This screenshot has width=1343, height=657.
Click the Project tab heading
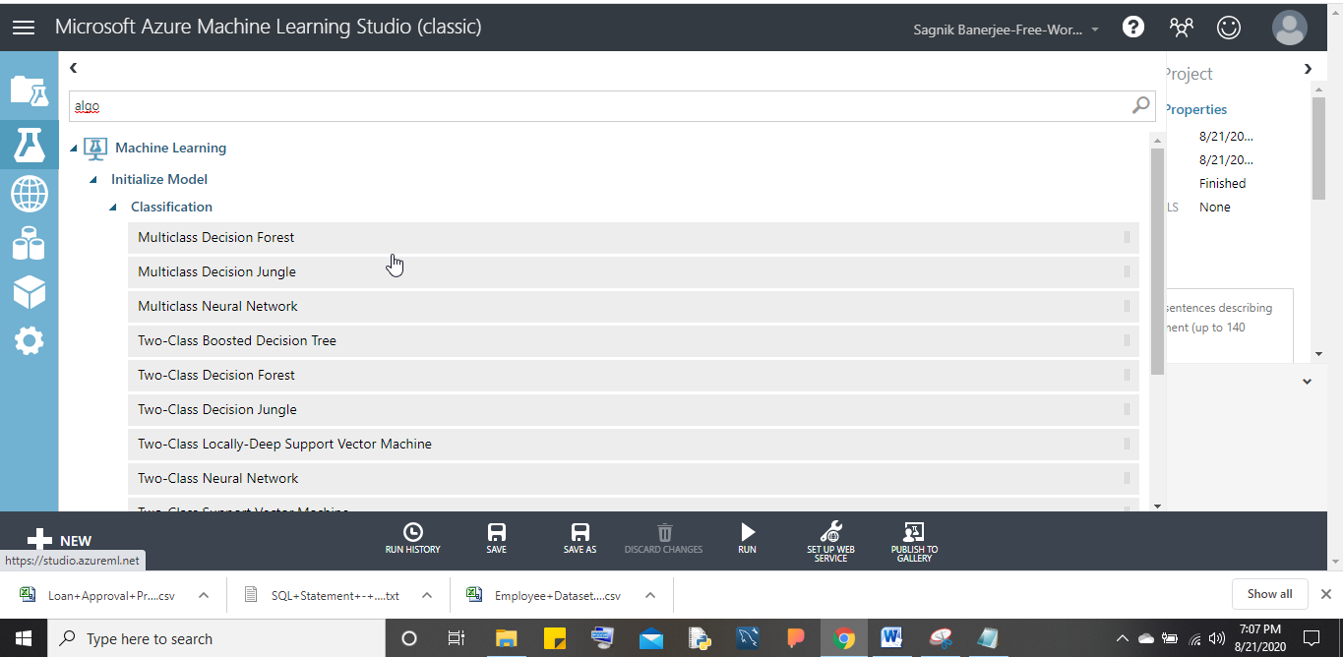click(1188, 74)
